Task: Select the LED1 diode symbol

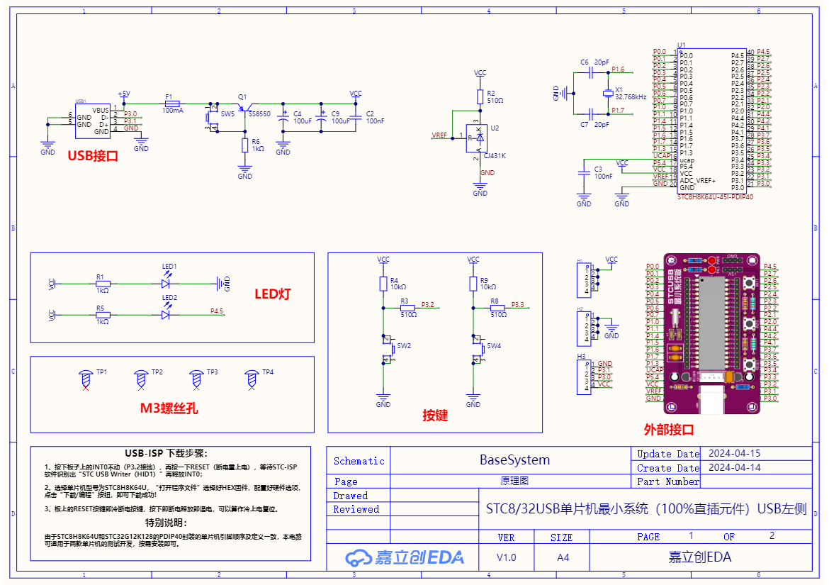Action: pos(167,281)
